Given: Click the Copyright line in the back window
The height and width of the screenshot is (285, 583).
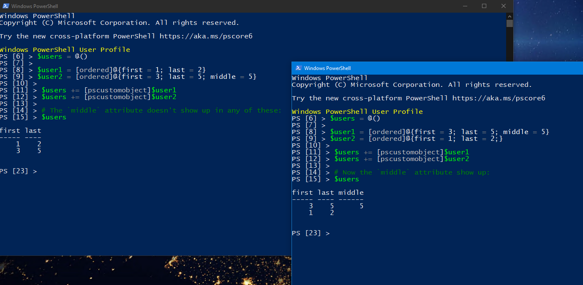Looking at the screenshot, I should point(120,23).
